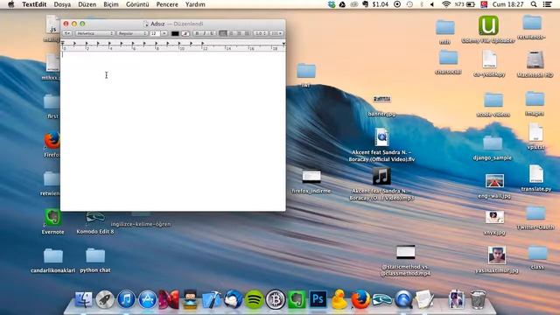Open Launchpad from the Dock
The height and width of the screenshot is (315, 560).
[105, 299]
